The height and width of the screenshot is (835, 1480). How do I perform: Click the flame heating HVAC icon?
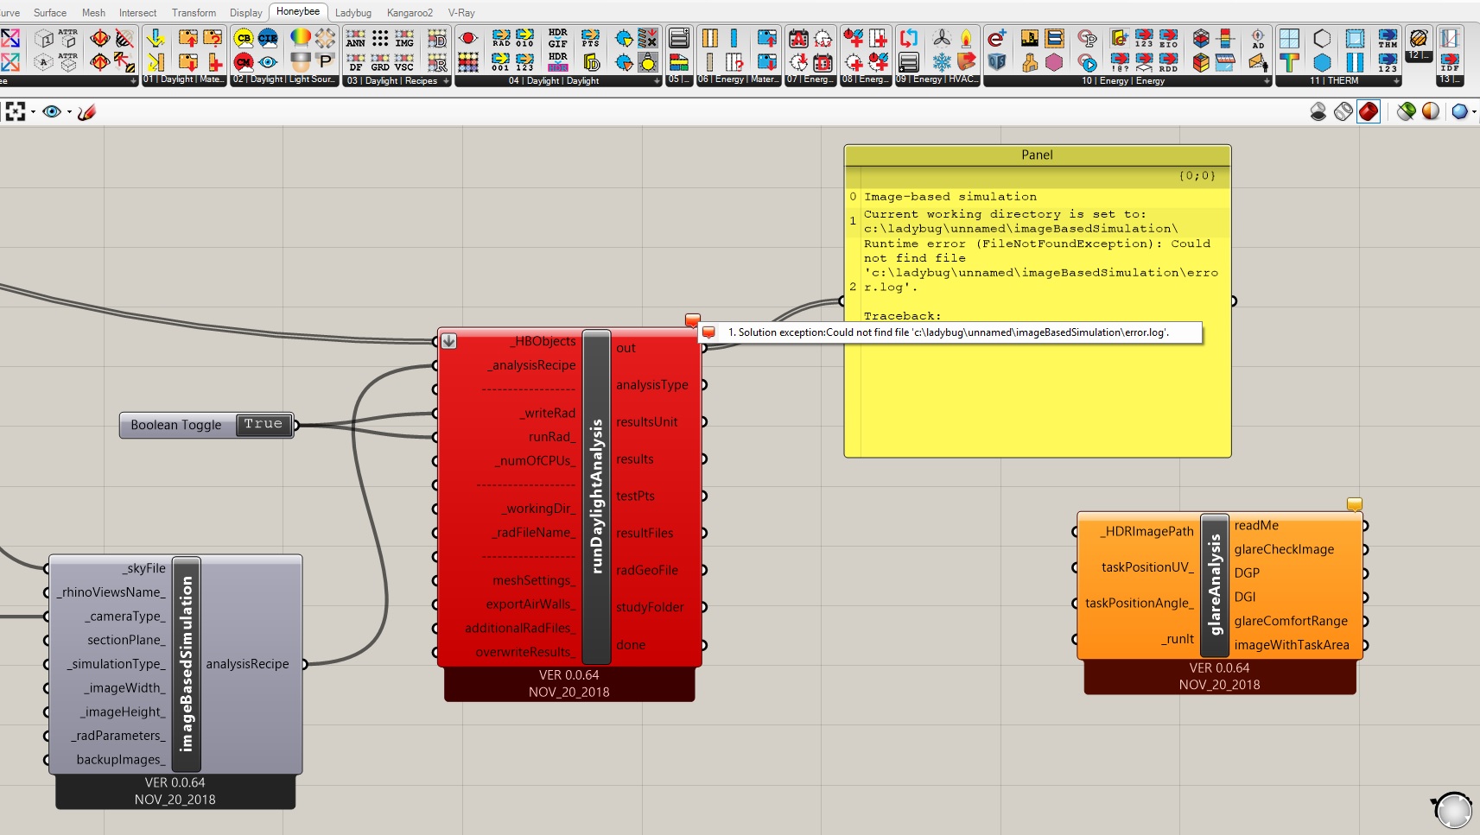[x=966, y=38]
